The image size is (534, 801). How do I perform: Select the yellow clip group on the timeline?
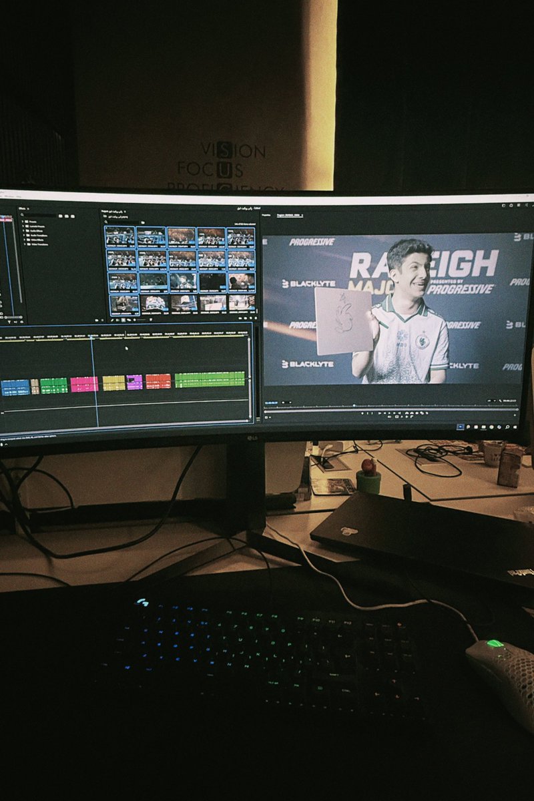point(113,382)
